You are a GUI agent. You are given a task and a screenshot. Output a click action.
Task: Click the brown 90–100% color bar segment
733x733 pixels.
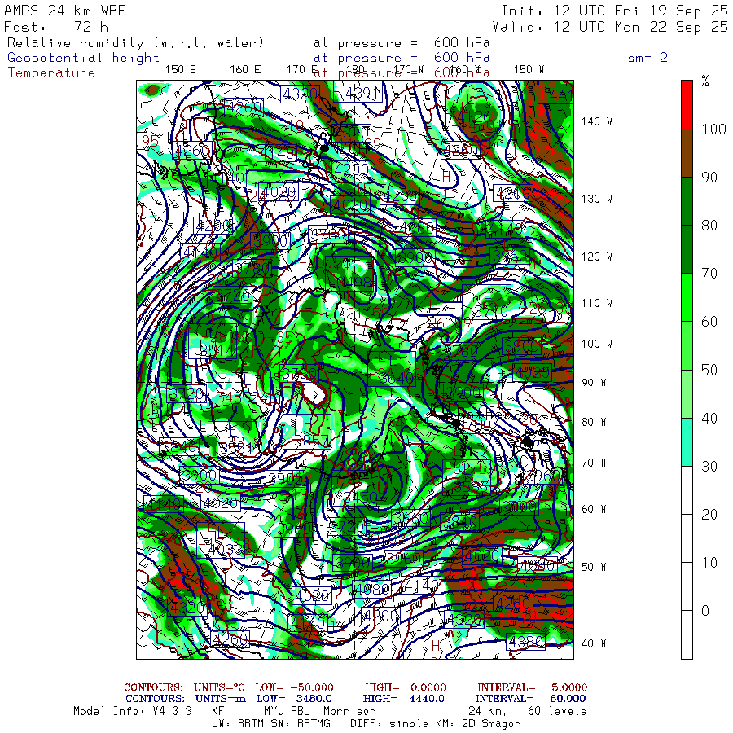pyautogui.click(x=687, y=153)
